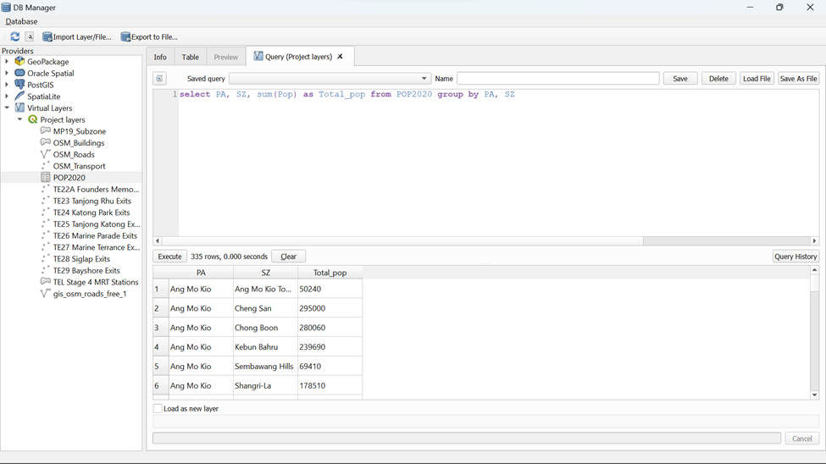Collapse the Virtual Layers node
This screenshot has height=464, width=826.
(x=7, y=108)
